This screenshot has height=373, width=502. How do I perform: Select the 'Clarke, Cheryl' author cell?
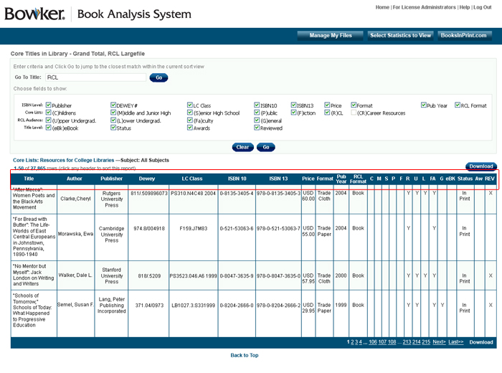[x=76, y=199]
